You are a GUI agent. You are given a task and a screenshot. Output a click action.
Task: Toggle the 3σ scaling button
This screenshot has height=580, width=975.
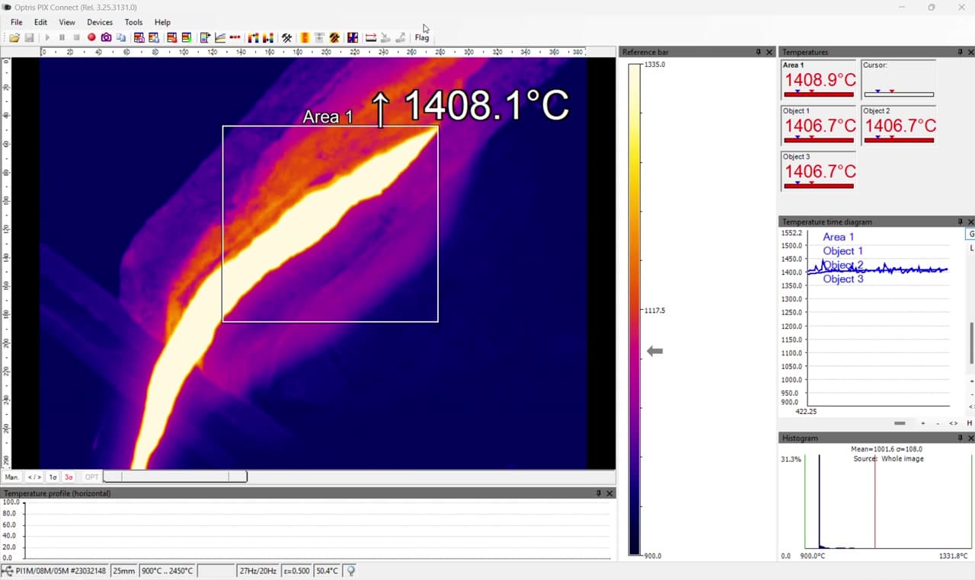tap(69, 477)
